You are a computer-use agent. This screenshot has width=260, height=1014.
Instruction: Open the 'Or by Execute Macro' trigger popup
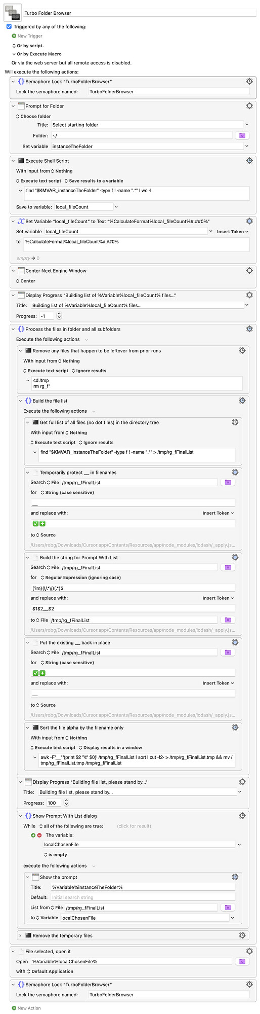point(36,54)
